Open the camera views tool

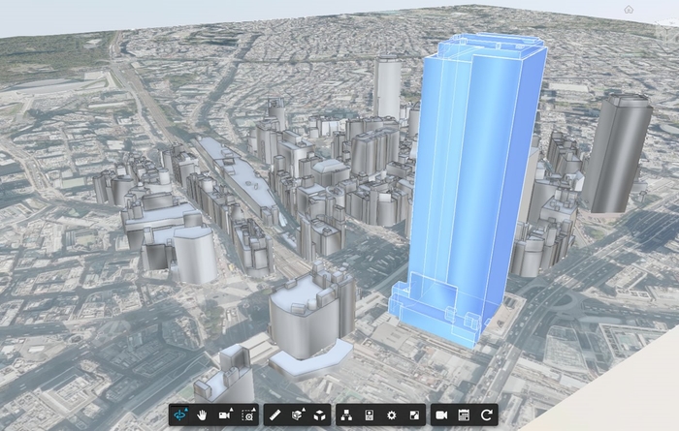[x=225, y=415]
